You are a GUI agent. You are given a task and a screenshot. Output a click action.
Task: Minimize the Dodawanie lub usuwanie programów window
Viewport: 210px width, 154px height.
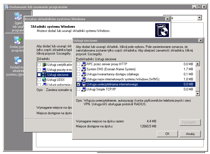194,7
